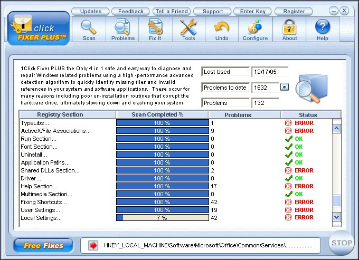
Task: Open the Support tab
Action: [212, 11]
